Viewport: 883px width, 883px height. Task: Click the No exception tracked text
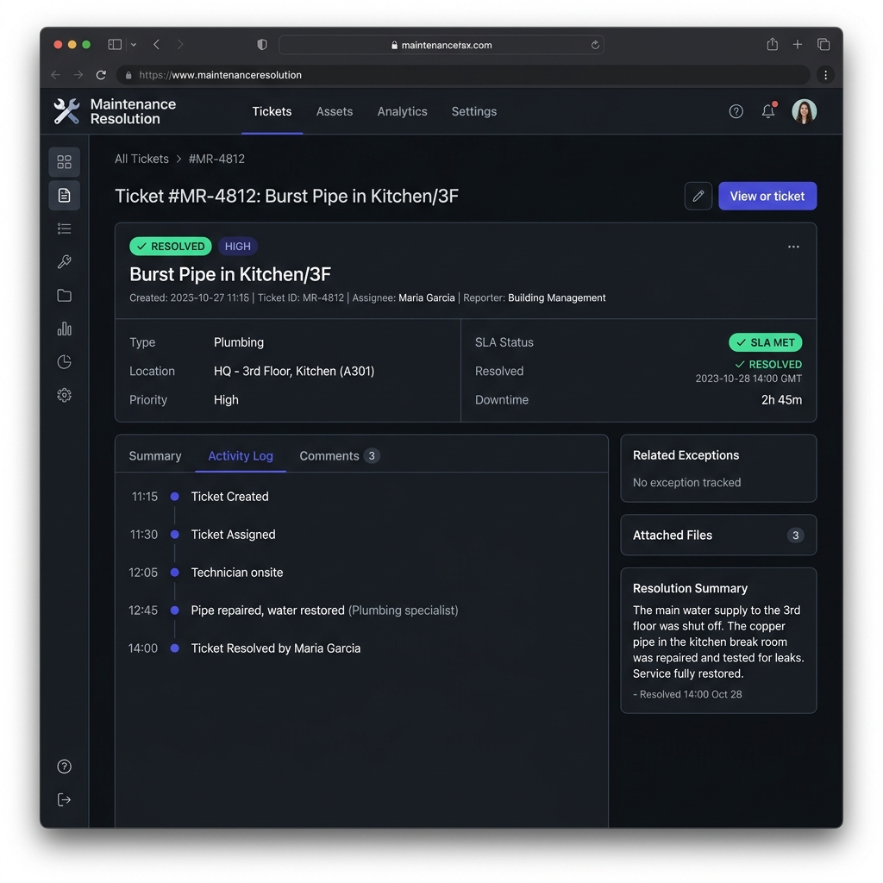click(x=687, y=483)
